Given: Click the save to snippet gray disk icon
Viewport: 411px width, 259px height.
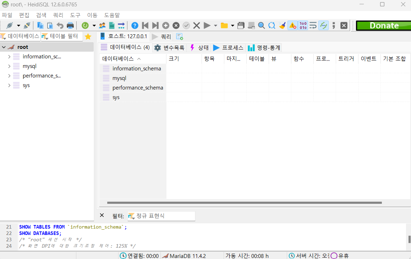Looking at the screenshot, I should pyautogui.click(x=251, y=25).
